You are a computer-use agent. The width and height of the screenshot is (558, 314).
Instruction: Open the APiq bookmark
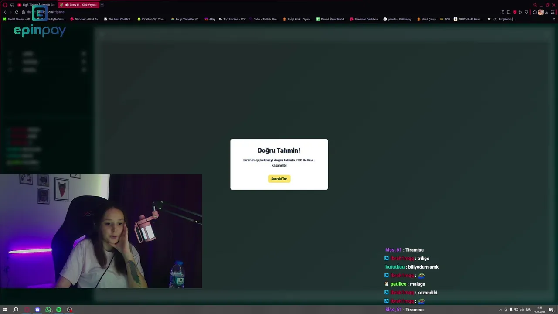coord(210,19)
